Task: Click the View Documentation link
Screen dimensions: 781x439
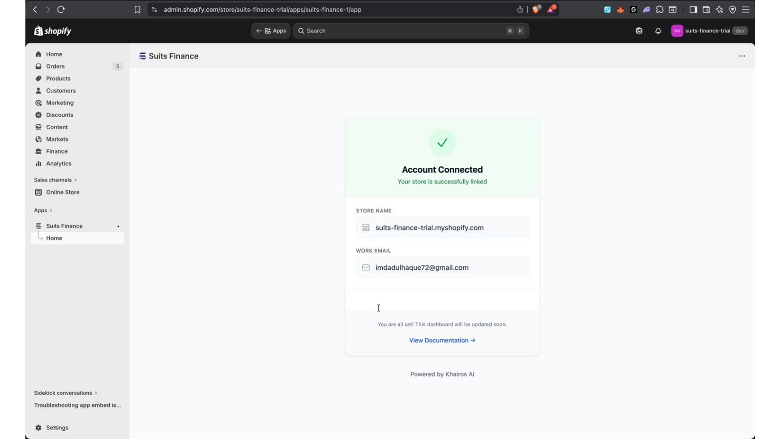Action: [x=442, y=340]
